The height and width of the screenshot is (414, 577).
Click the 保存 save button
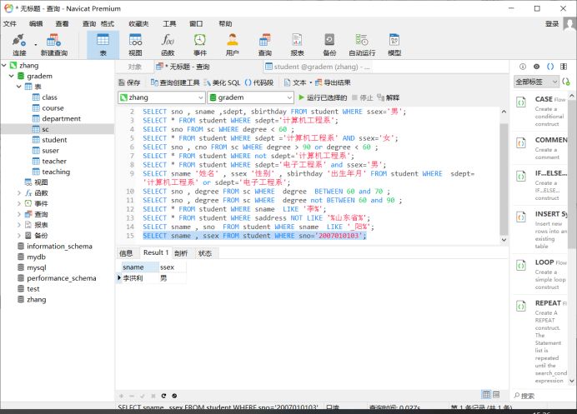pos(129,82)
